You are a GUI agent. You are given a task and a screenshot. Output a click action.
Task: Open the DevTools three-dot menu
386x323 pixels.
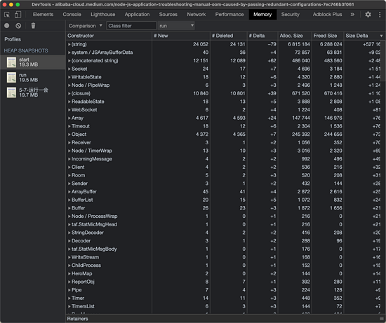coord(380,15)
